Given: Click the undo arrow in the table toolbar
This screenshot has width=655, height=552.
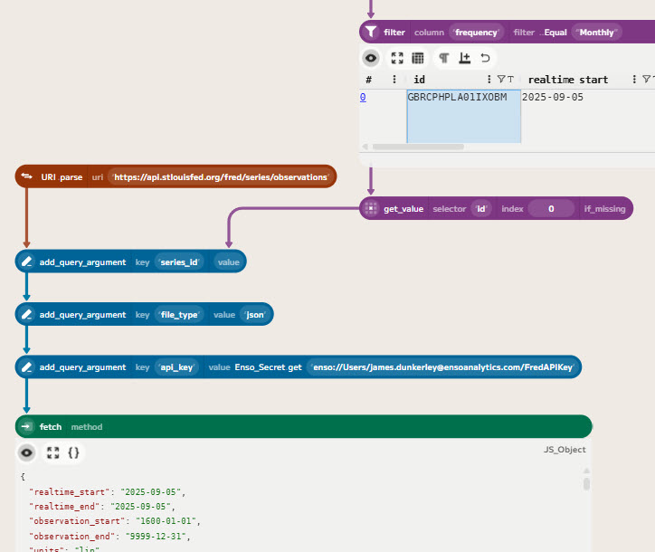Looking at the screenshot, I should point(486,58).
